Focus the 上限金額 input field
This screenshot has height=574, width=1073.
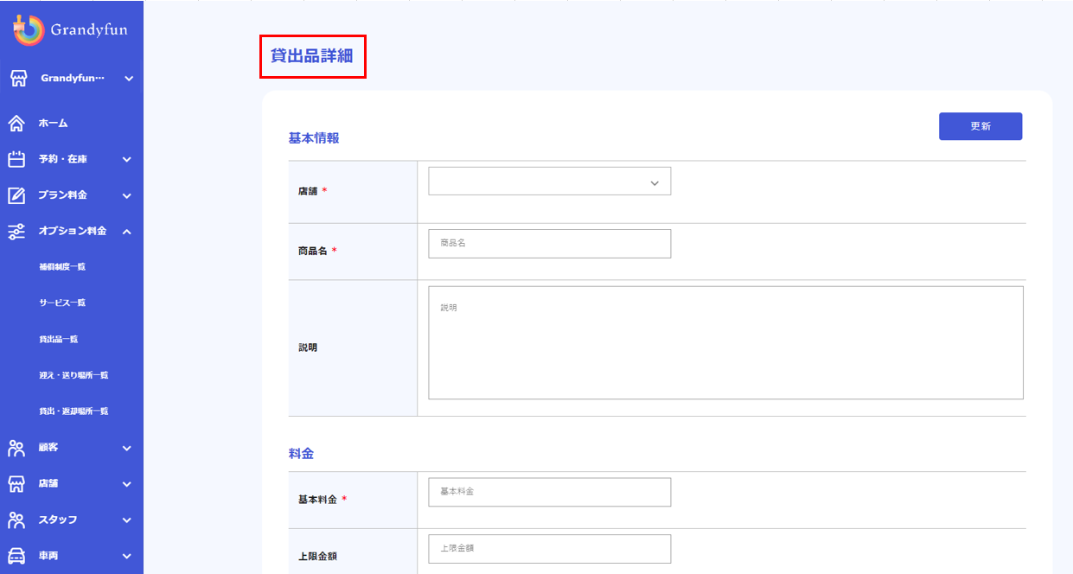pos(549,549)
